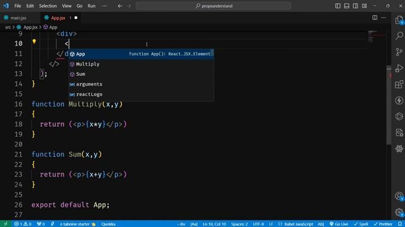This screenshot has height=227, width=405.
Task: Select reactLogo suggestion in autocomplete
Action: pos(141,94)
